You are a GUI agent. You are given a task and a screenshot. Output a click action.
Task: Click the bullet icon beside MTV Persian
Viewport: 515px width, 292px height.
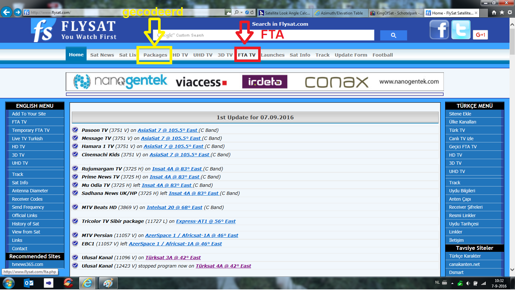point(75,235)
